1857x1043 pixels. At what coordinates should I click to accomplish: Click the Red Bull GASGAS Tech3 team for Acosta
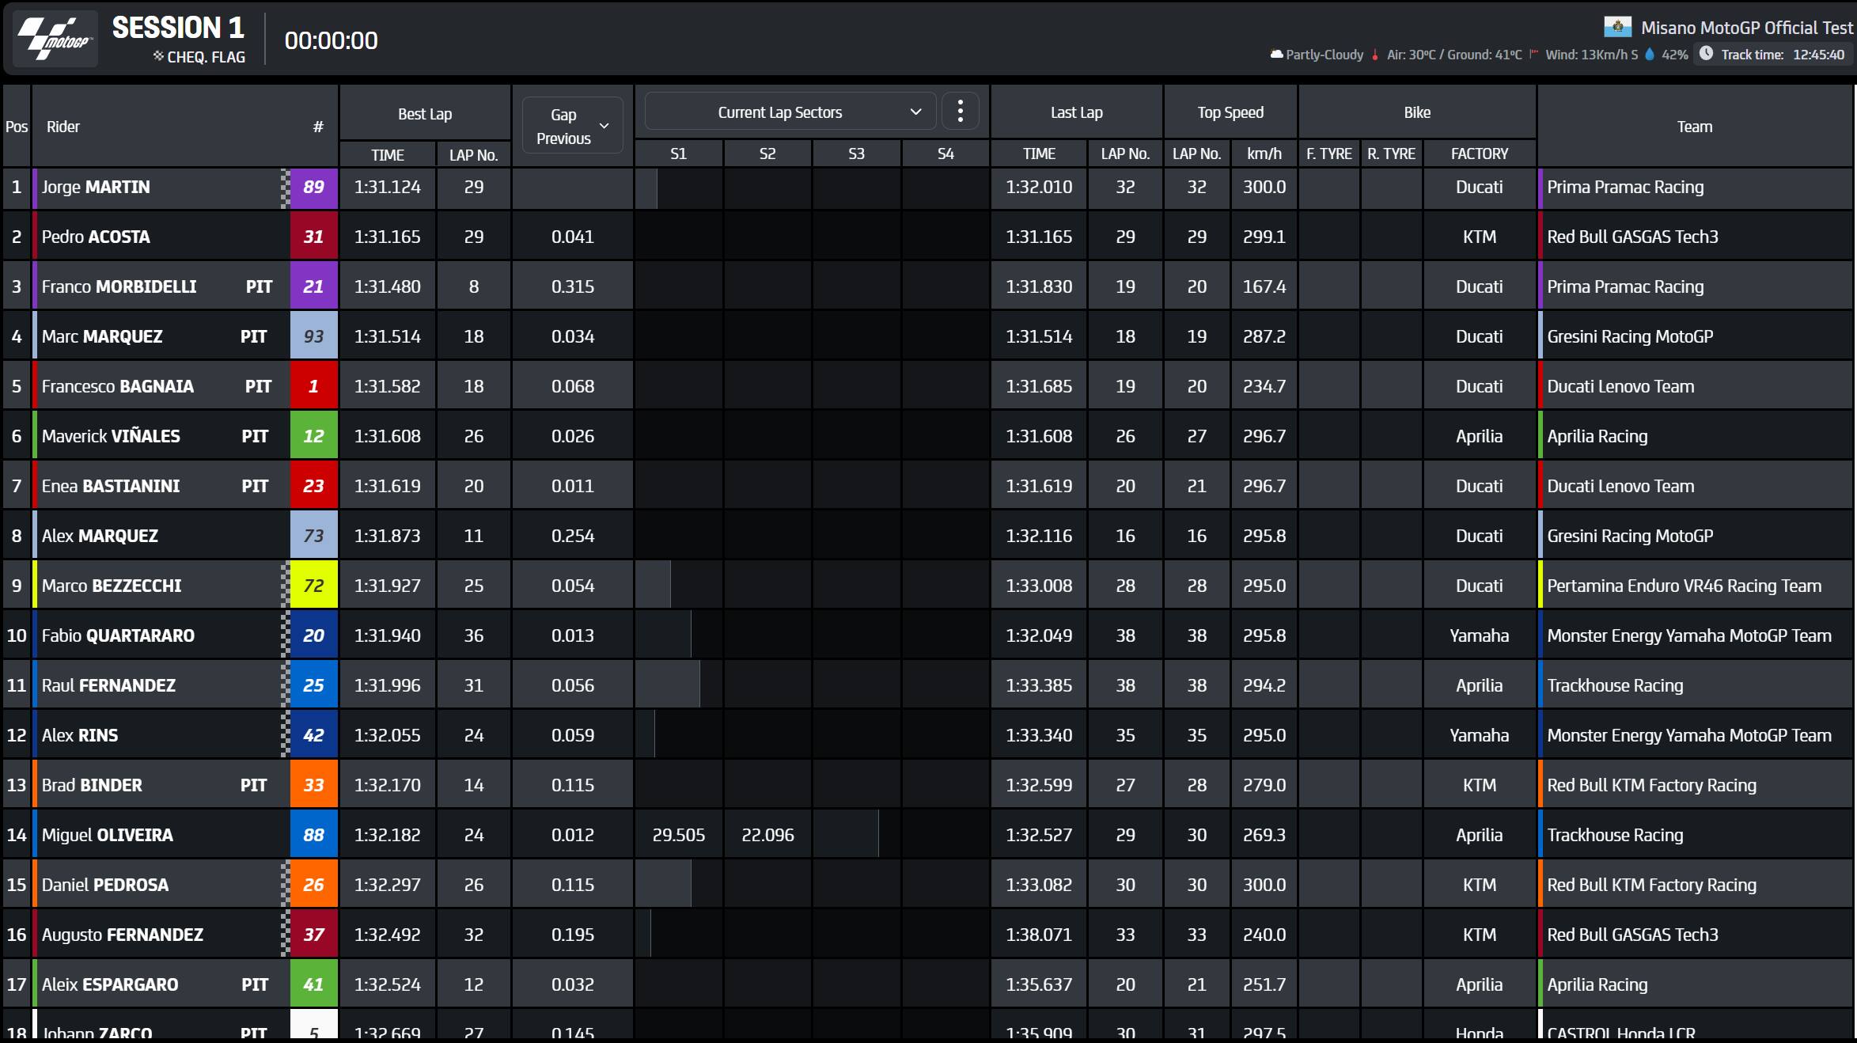1632,237
